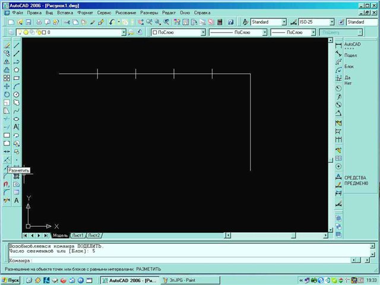This screenshot has width=380, height=285.
Task: Open the Формат menu
Action: tap(85, 12)
